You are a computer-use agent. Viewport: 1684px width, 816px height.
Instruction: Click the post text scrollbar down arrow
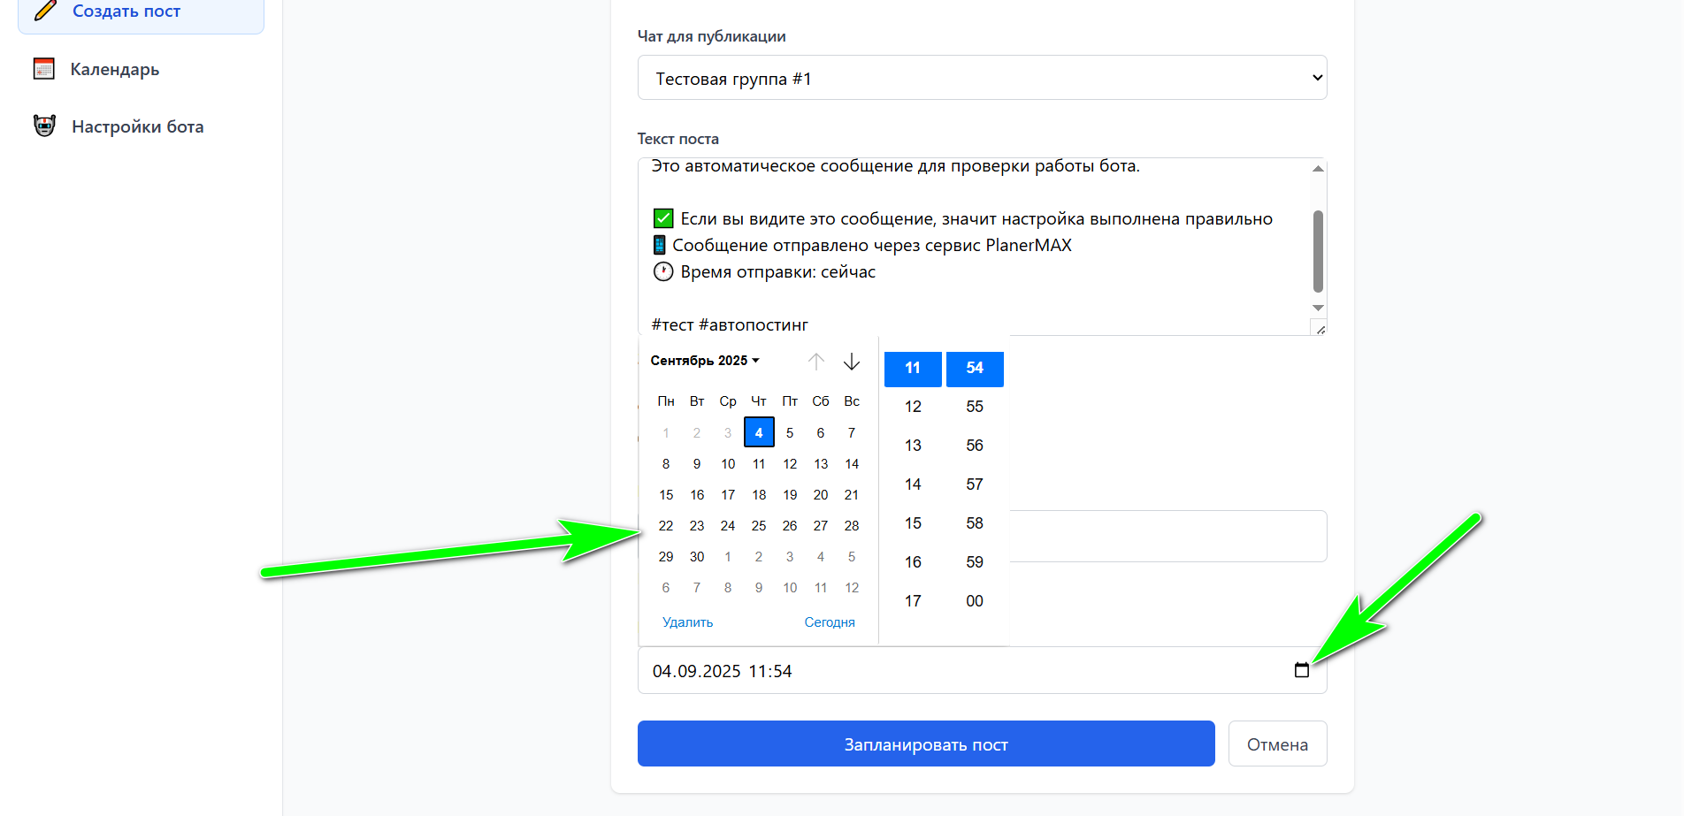click(x=1318, y=308)
